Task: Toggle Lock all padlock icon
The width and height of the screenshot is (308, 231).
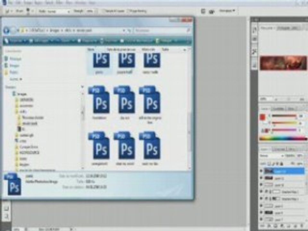Action: [x=281, y=163]
